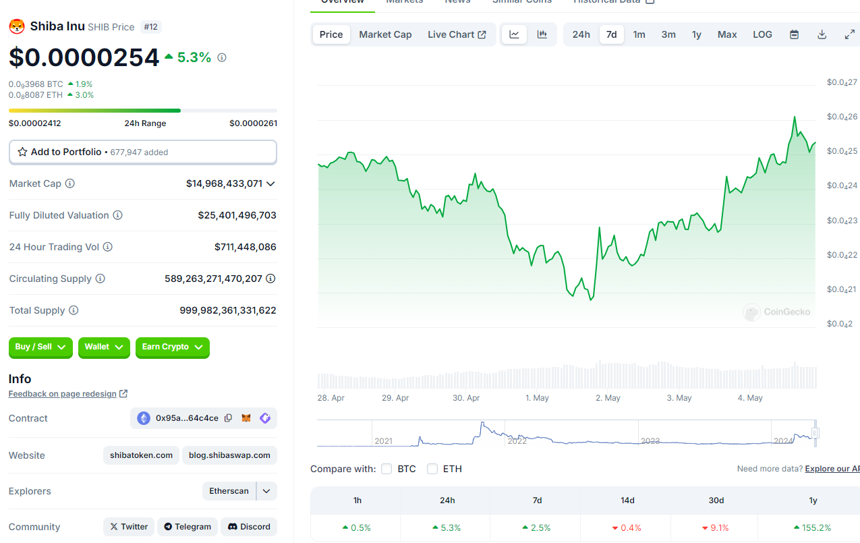Click the external link icon beside Feedback link
This screenshot has height=543, width=860.
123,394
